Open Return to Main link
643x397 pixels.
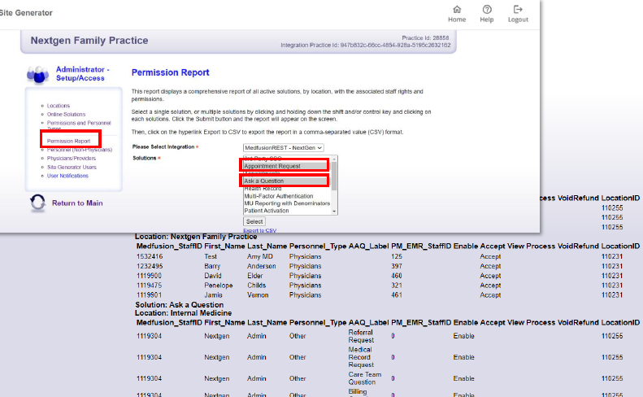77,203
